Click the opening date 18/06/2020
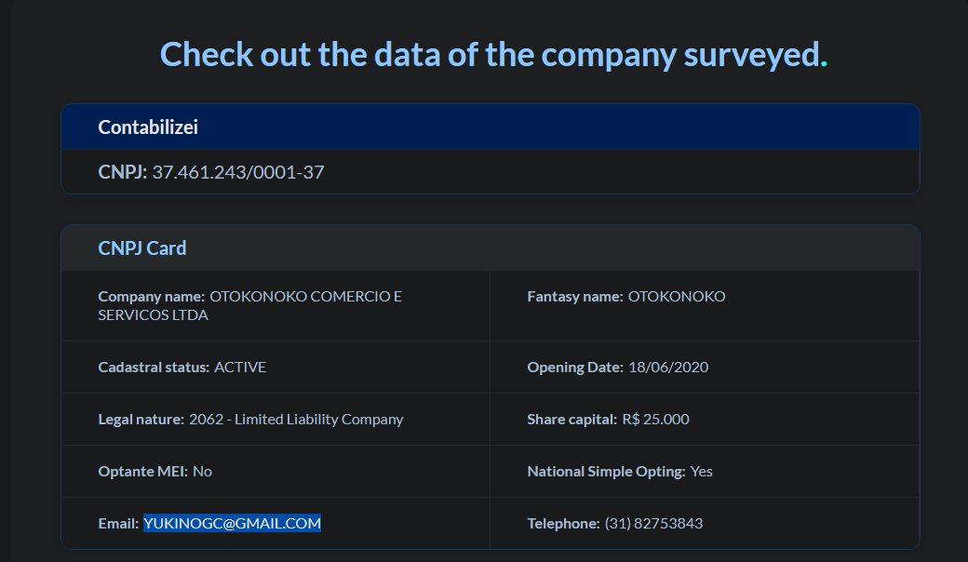The width and height of the screenshot is (968, 562). pyautogui.click(x=668, y=368)
